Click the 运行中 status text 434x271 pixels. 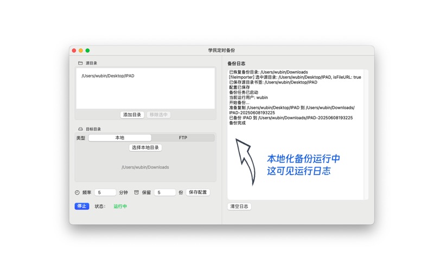tap(120, 207)
